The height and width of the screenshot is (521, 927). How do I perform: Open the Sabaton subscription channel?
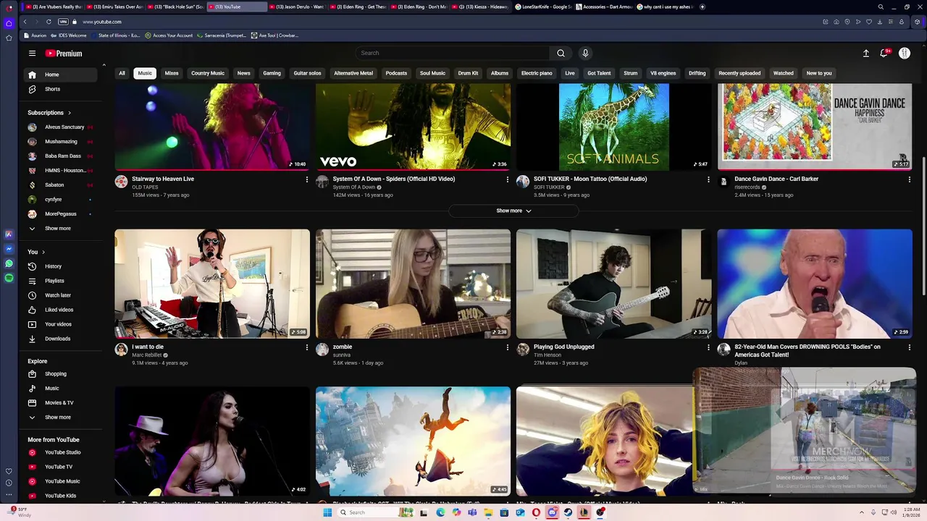tap(61, 185)
